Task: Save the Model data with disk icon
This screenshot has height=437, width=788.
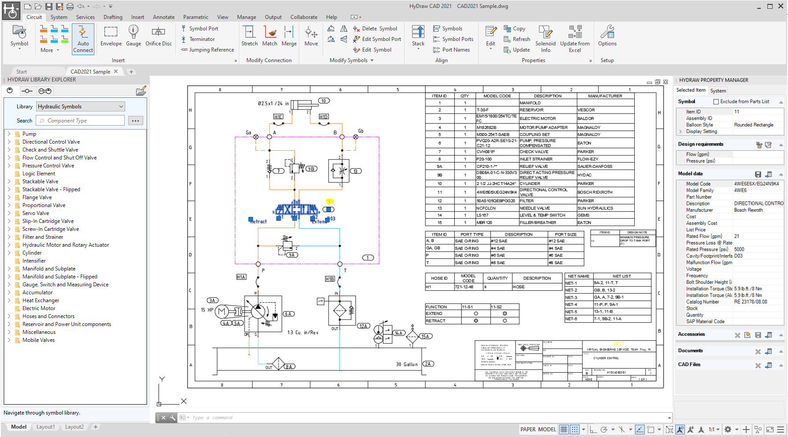Action: 758,174
